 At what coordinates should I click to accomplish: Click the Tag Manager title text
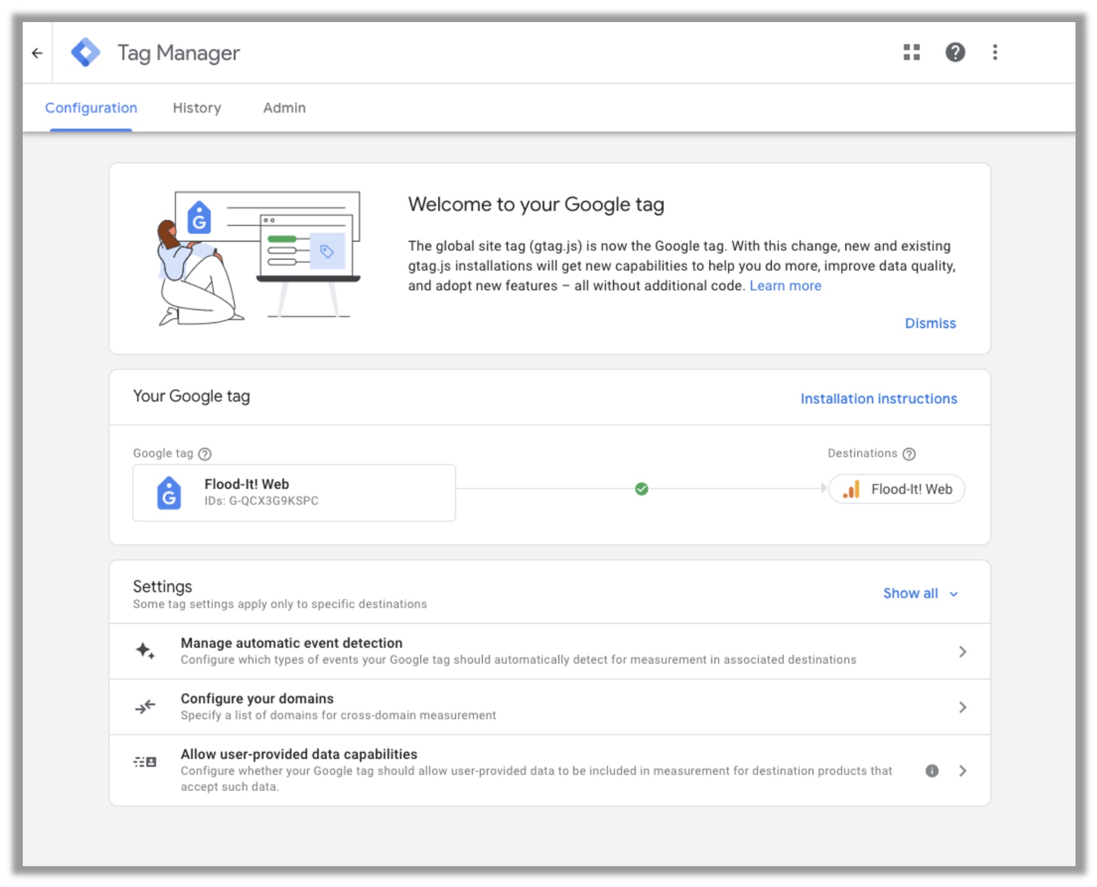[x=179, y=53]
